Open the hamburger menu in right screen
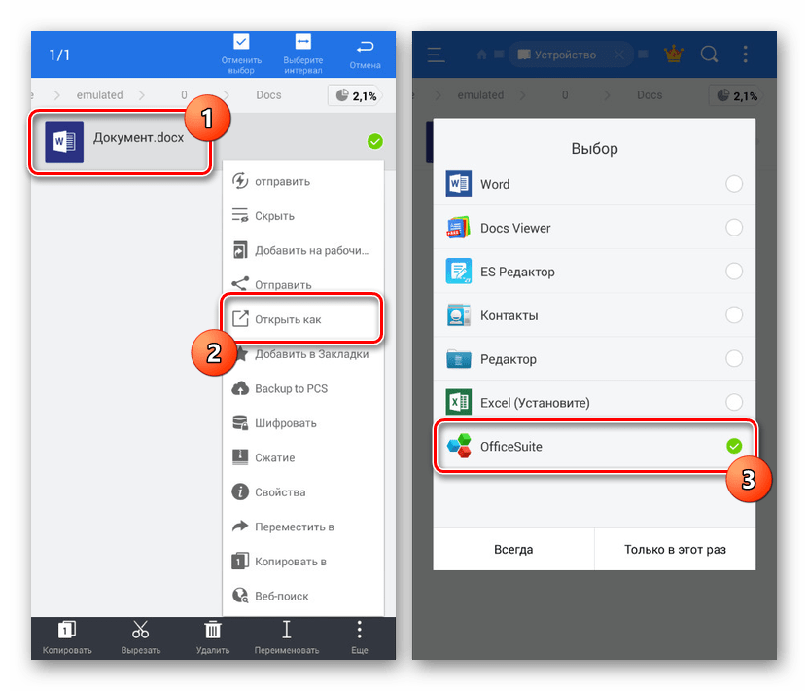The height and width of the screenshot is (691, 808). tap(436, 55)
